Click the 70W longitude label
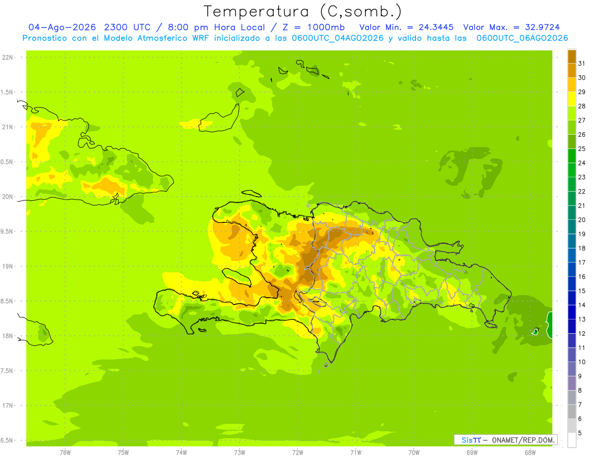Screen dimensions: 595x459 414,453
